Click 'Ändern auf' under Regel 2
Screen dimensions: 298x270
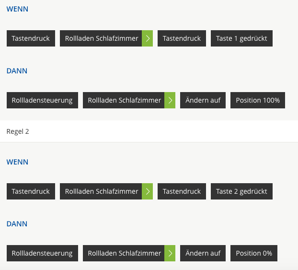[203, 253]
